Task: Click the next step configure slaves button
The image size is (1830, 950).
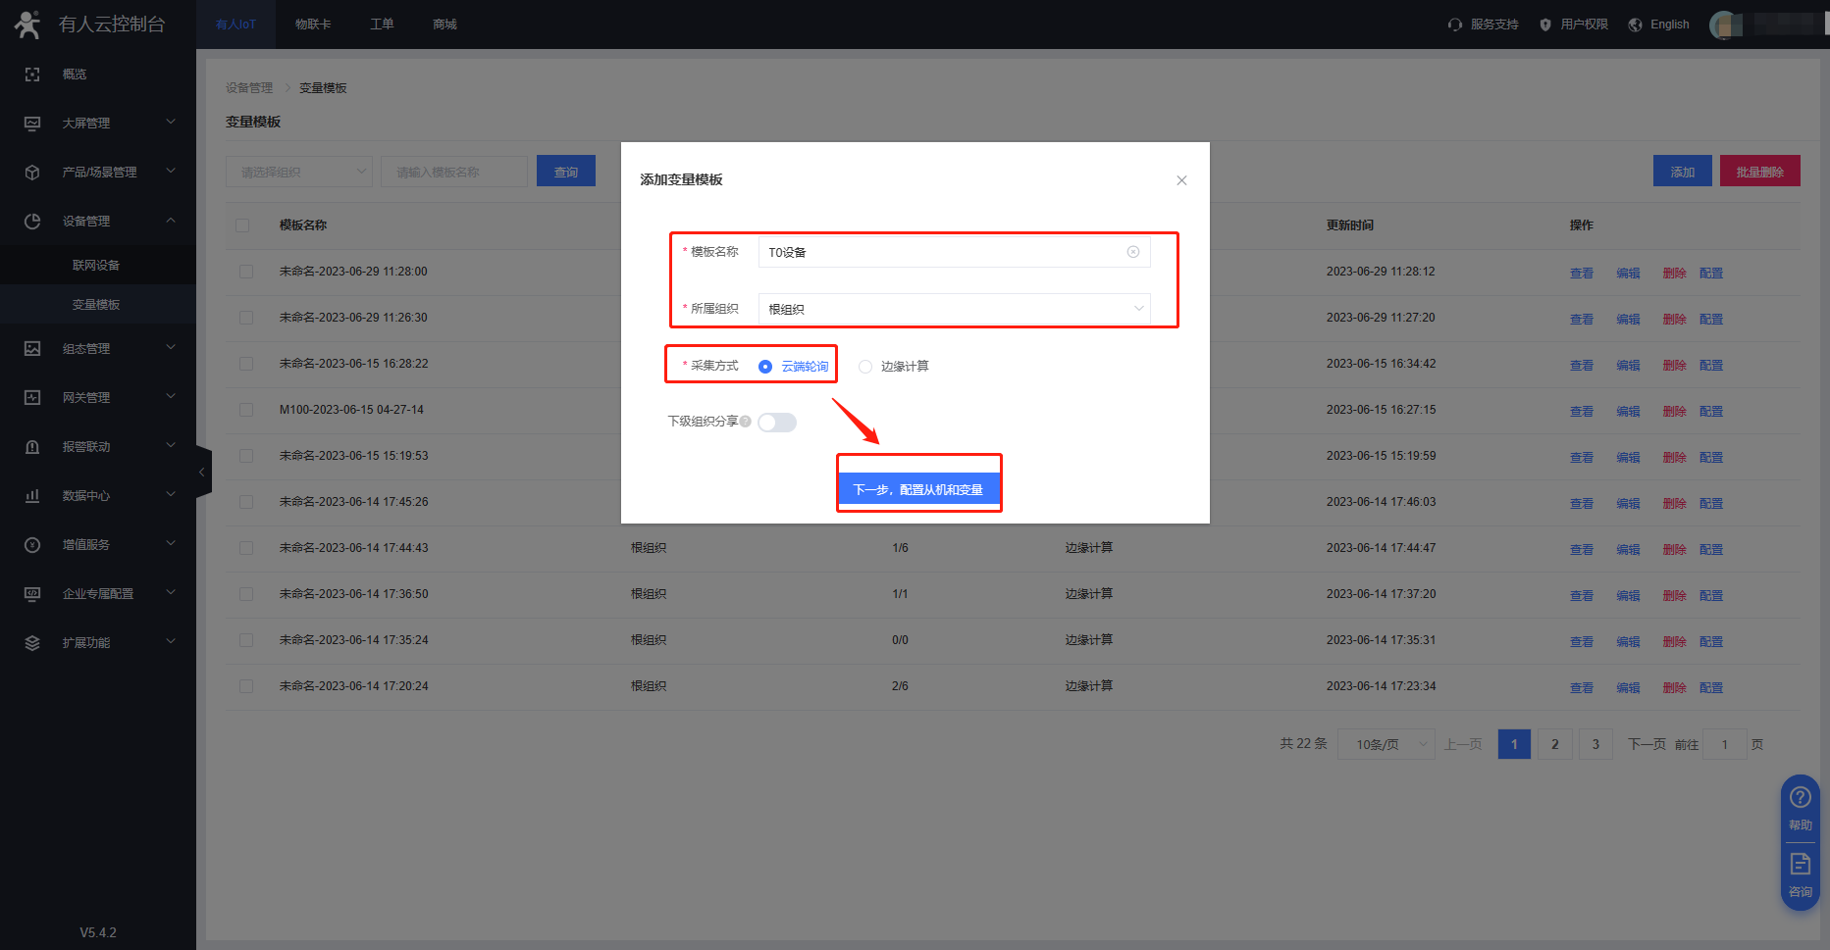Action: pyautogui.click(x=918, y=489)
